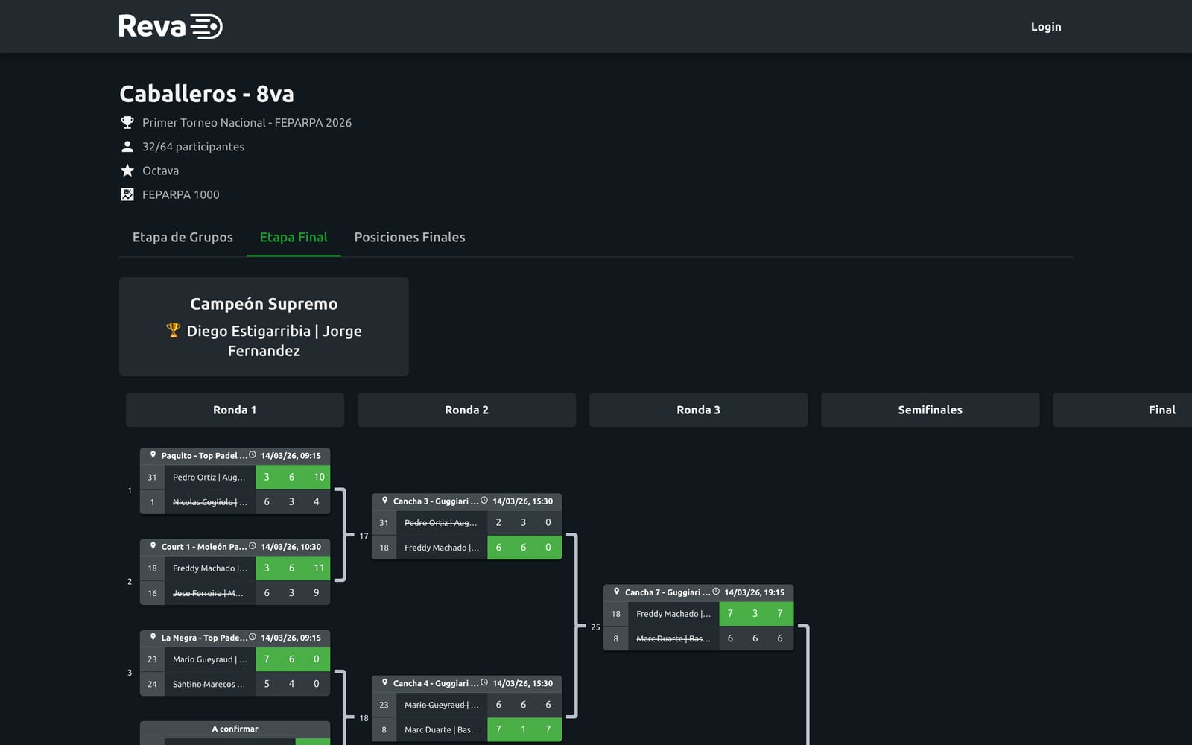This screenshot has width=1192, height=745.
Task: Open the Posiciones Finales tab
Action: [410, 237]
